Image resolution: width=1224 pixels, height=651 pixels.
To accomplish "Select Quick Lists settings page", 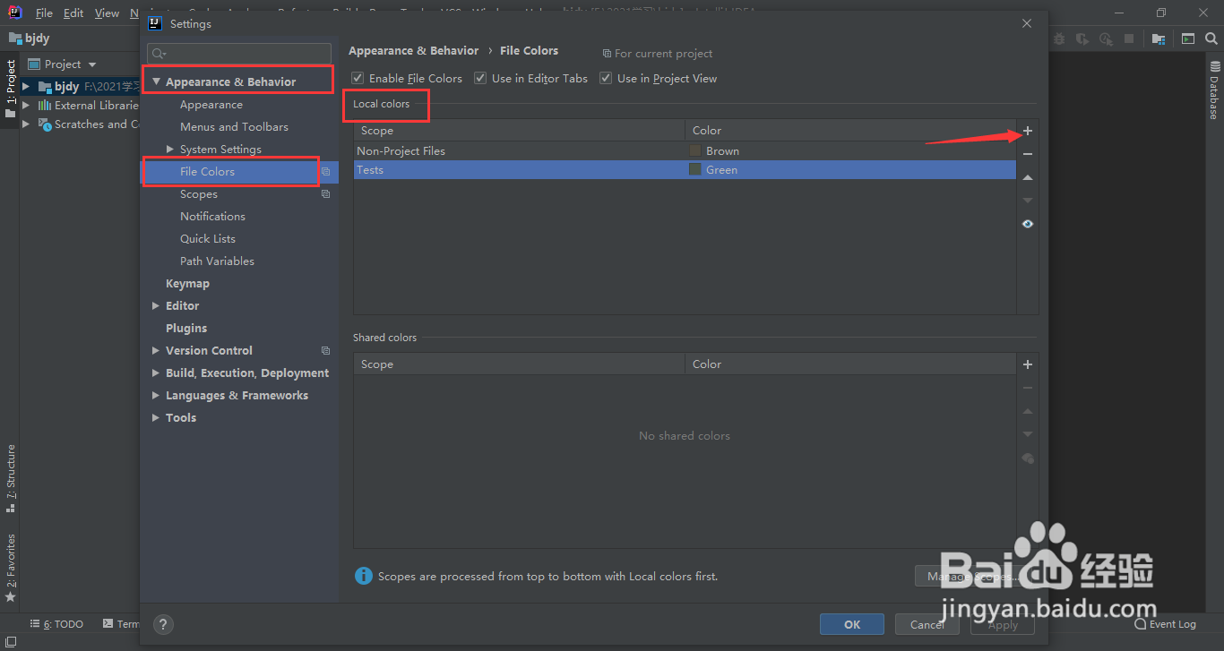I will point(208,239).
